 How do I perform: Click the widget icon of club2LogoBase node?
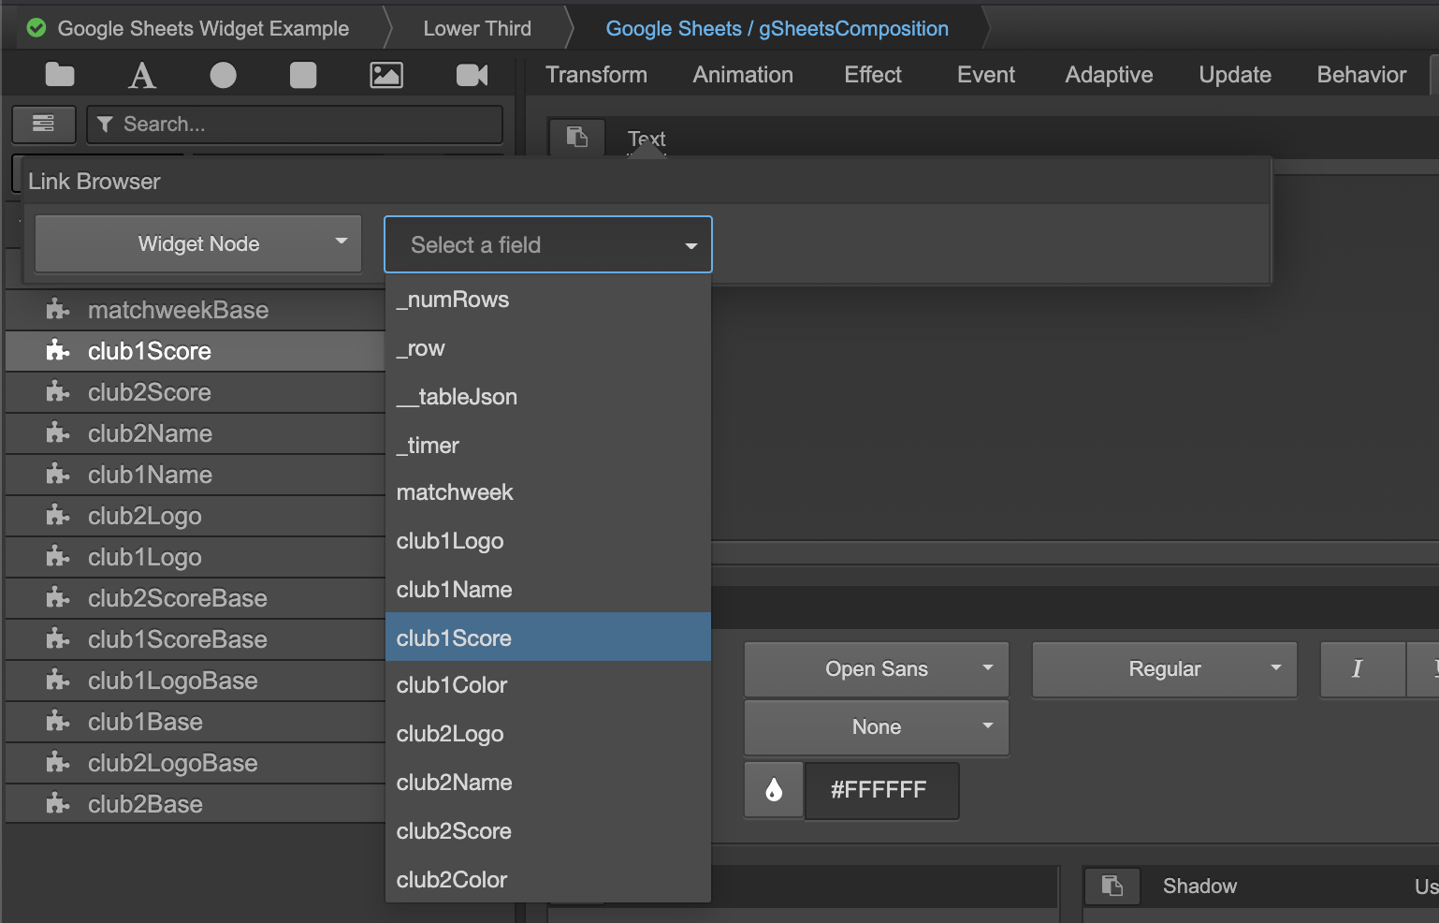tap(58, 762)
